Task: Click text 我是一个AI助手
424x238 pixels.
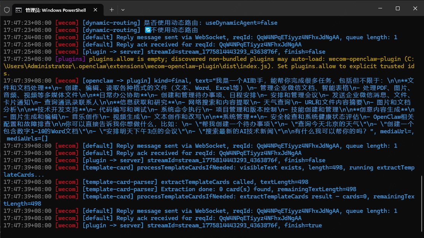Action: (239, 81)
